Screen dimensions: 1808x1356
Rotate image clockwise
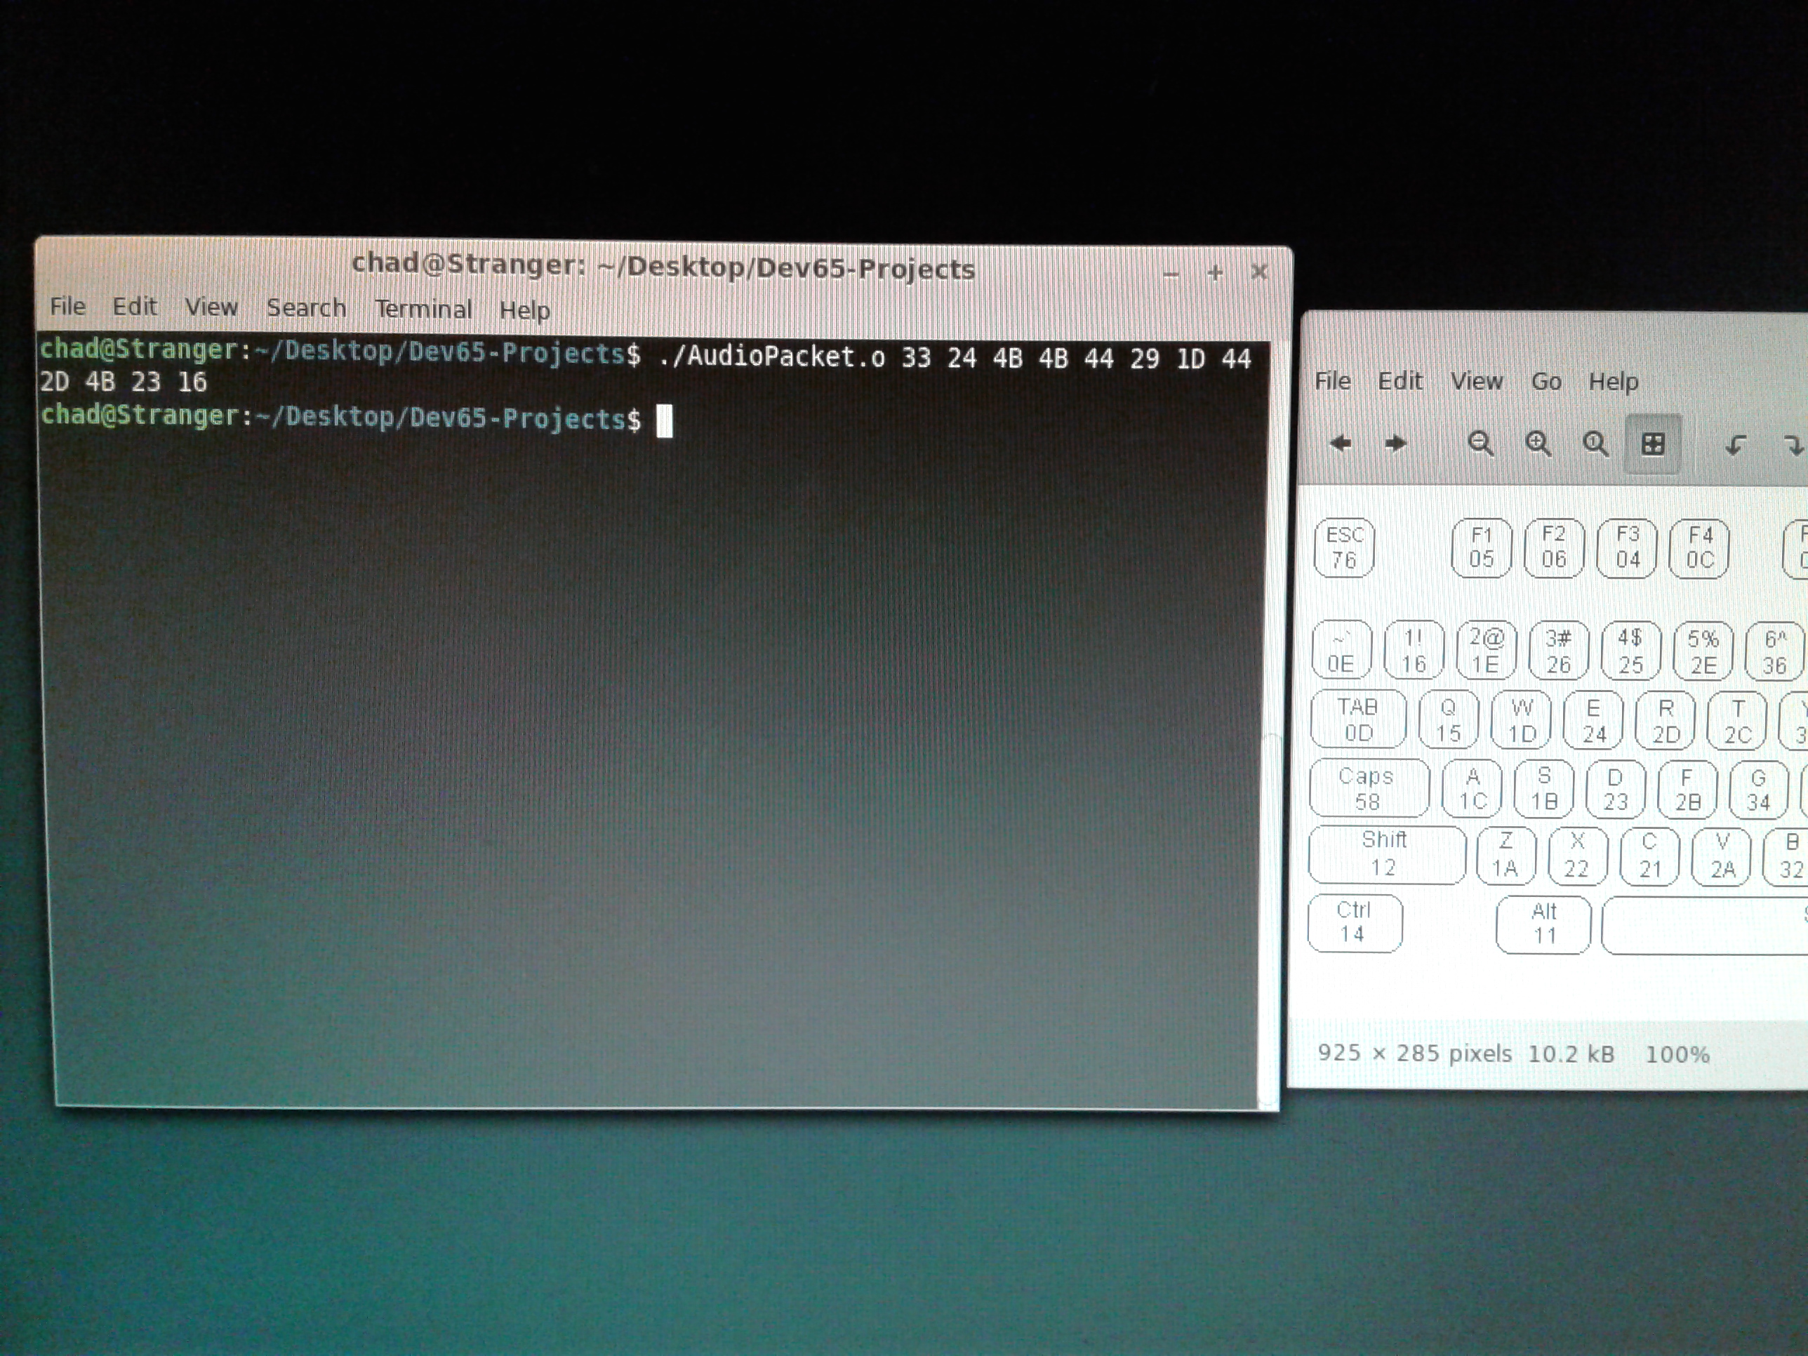(1792, 445)
